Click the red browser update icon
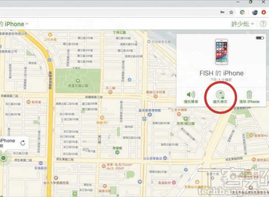The image size is (269, 197). pyautogui.click(x=264, y=13)
